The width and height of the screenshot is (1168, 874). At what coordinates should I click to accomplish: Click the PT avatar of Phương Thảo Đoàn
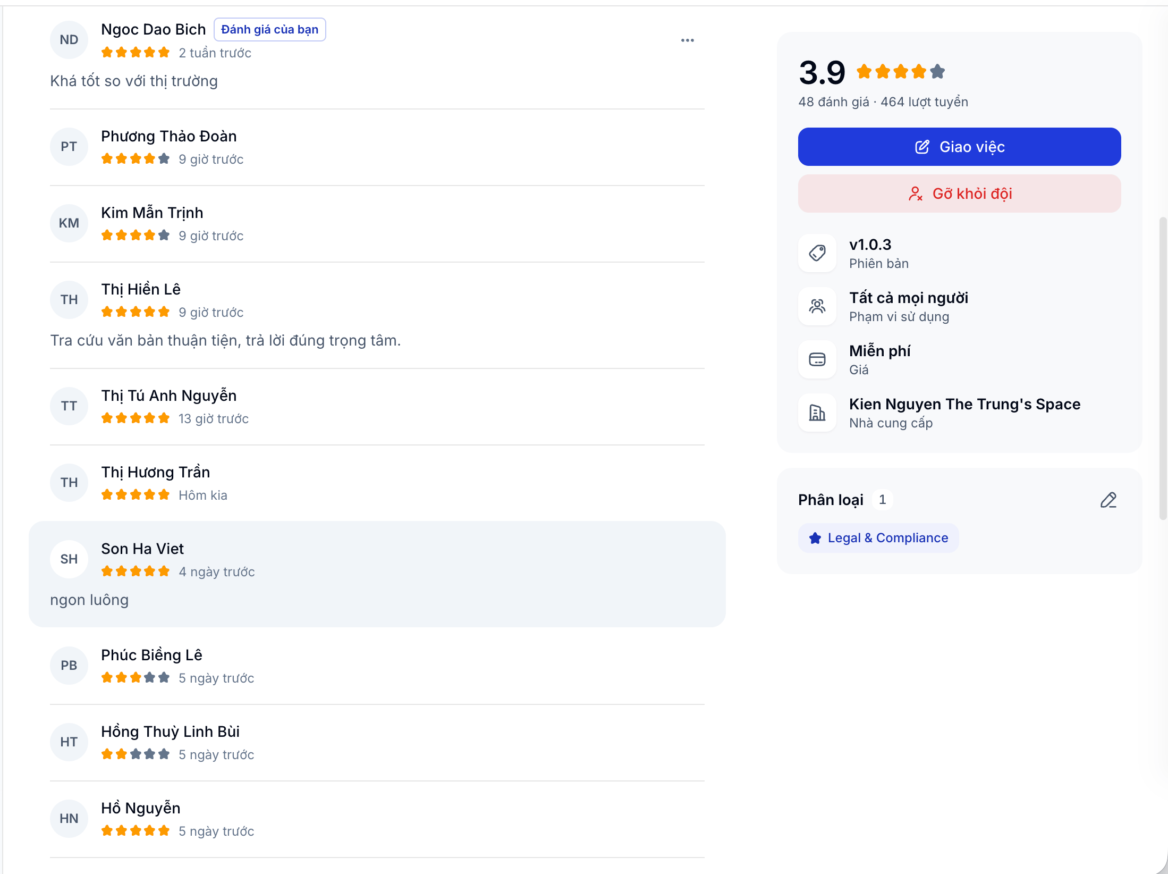[x=69, y=146]
